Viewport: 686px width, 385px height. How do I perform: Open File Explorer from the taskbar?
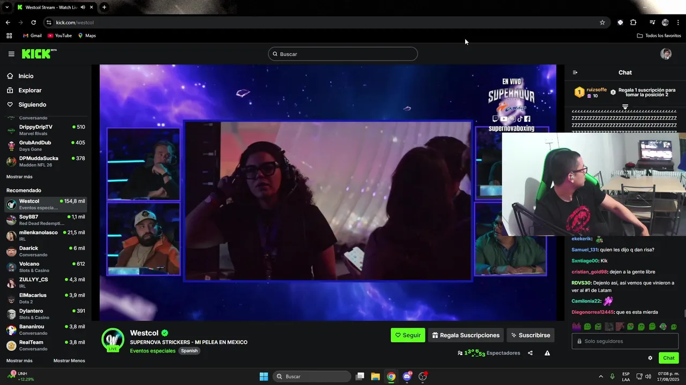point(375,376)
